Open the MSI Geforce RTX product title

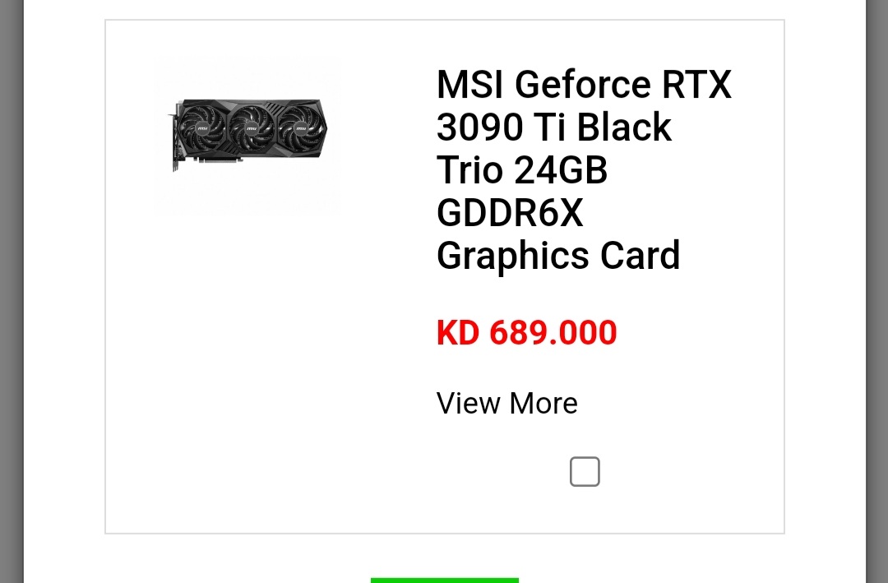coord(584,170)
